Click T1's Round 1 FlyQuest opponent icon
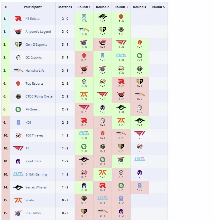This screenshot has width=214, height=222. pyautogui.click(x=84, y=146)
